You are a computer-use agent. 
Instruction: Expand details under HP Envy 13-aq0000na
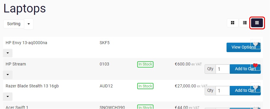[x=8, y=53]
